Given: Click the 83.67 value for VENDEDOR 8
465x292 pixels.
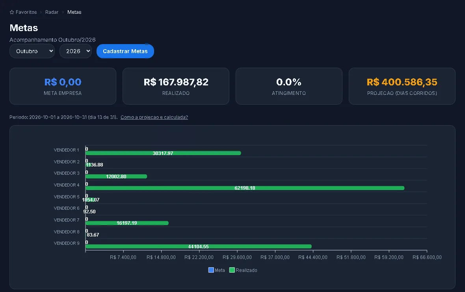Looking at the screenshot, I should (93, 235).
